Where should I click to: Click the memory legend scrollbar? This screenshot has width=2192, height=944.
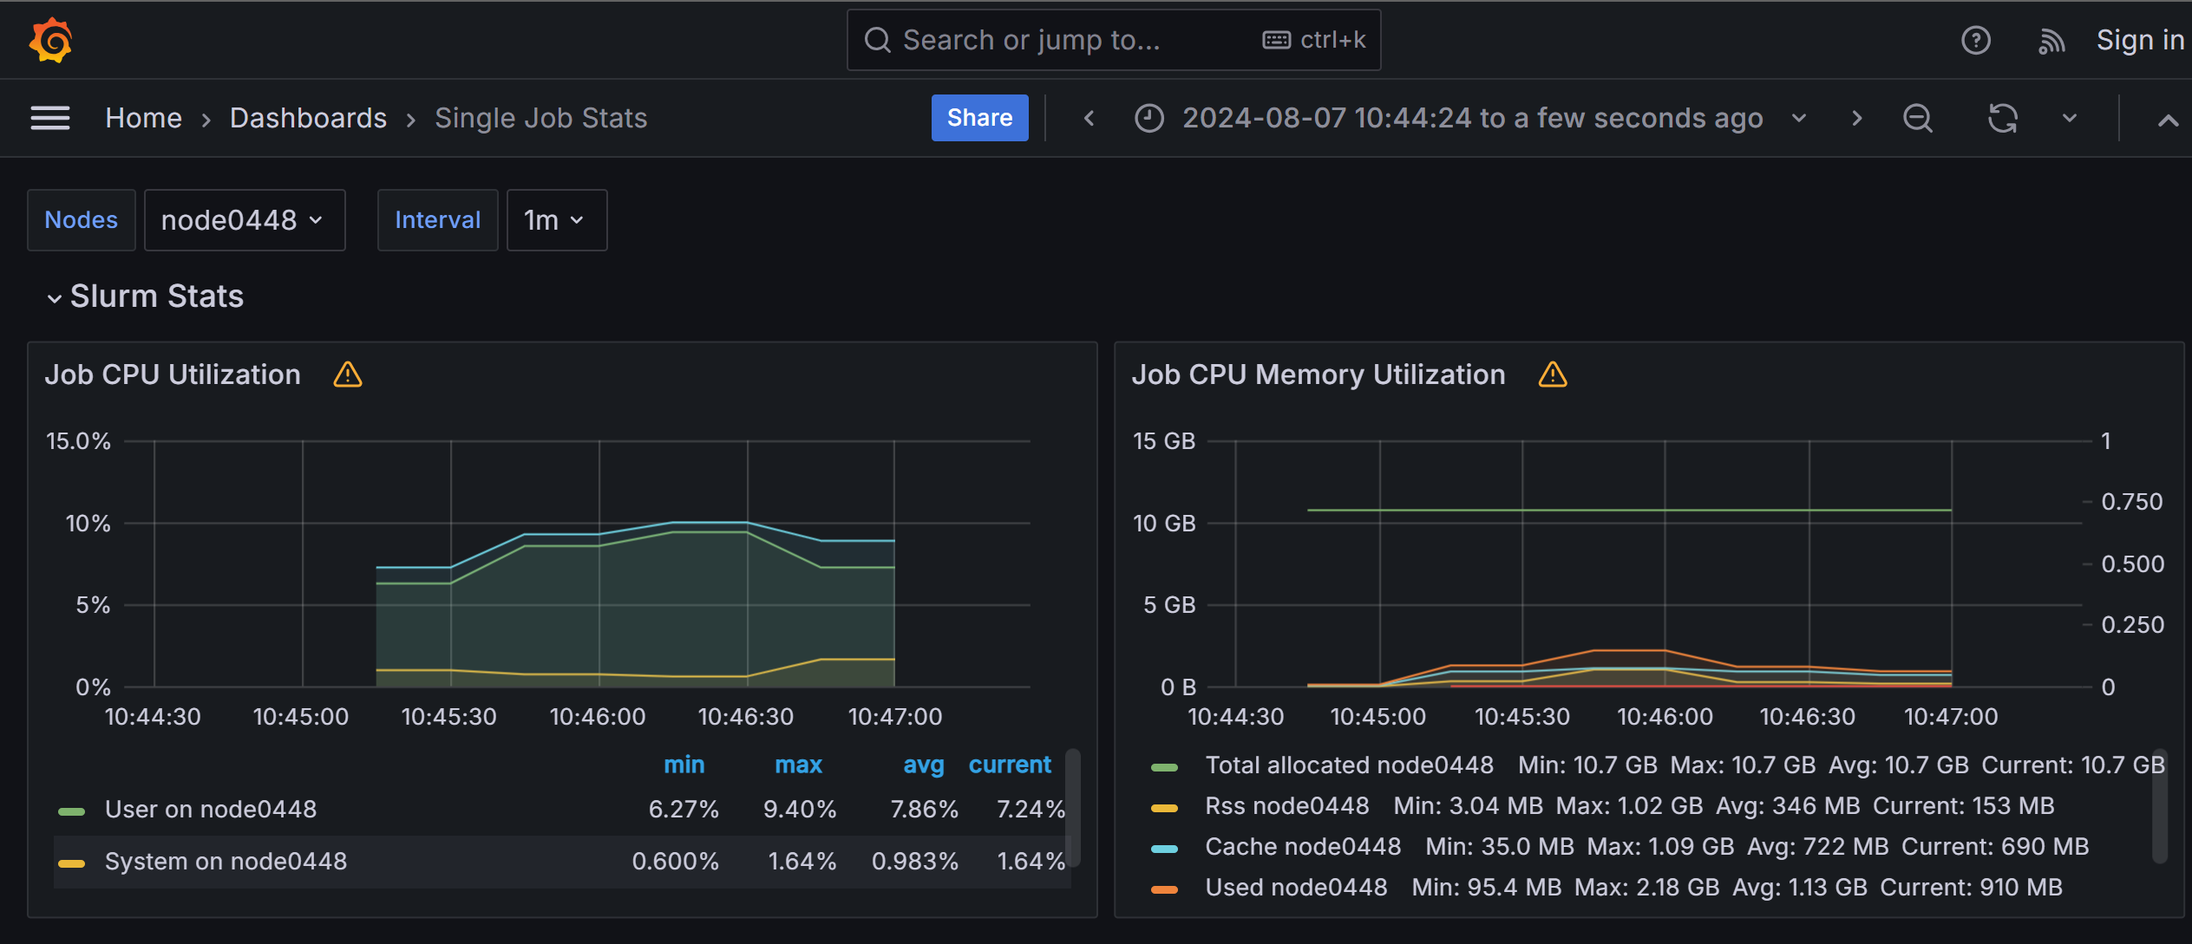2160,806
